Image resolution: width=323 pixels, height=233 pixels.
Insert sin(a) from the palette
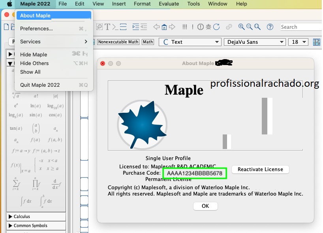36,115
